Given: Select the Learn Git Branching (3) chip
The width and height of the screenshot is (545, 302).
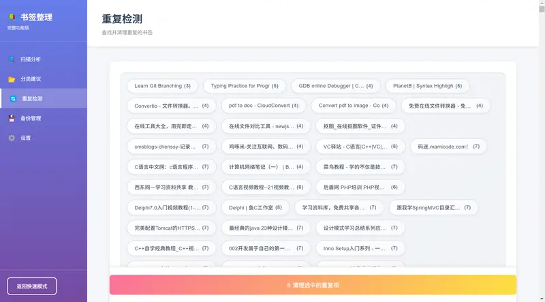Looking at the screenshot, I should (x=162, y=86).
